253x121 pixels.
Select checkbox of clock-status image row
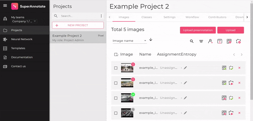coord(116,113)
